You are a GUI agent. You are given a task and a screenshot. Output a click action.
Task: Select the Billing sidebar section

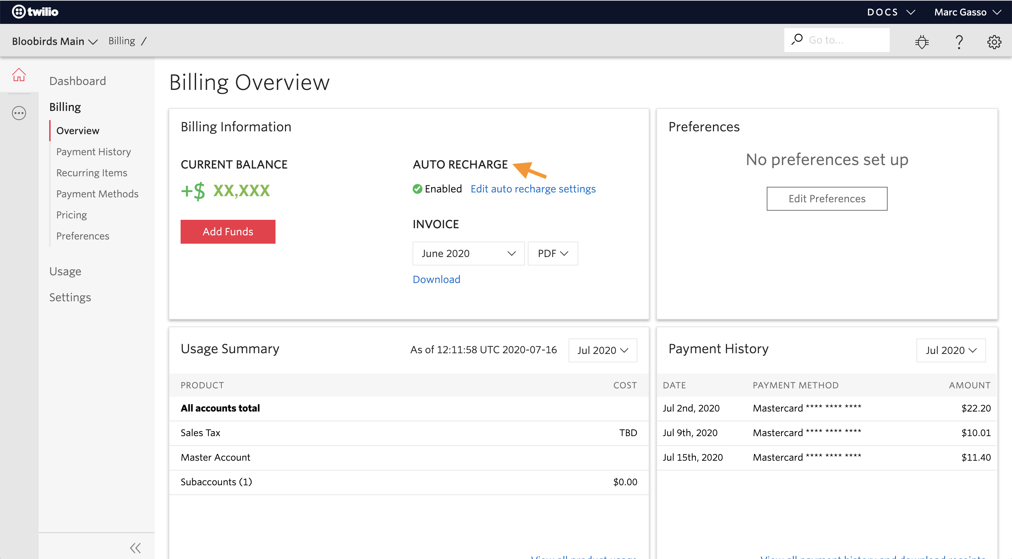pyautogui.click(x=65, y=107)
